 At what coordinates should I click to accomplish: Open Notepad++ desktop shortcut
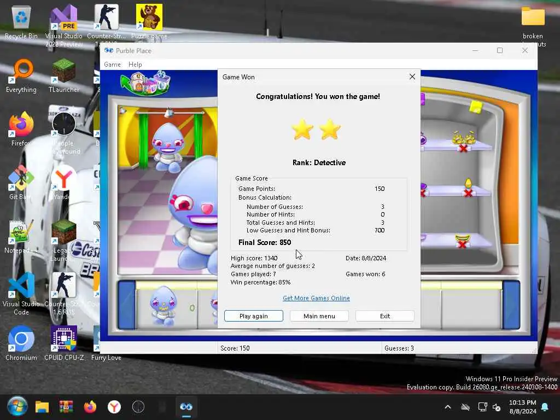pyautogui.click(x=21, y=237)
